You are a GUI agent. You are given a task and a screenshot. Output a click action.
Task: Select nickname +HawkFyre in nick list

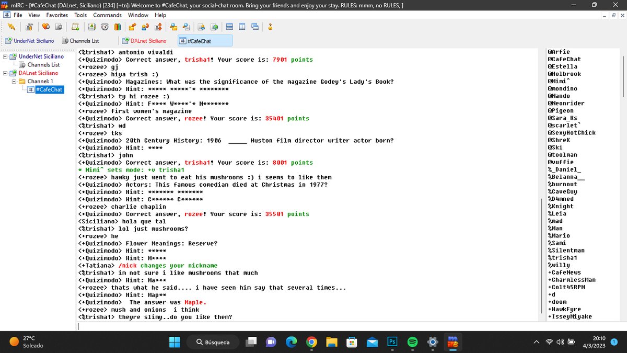pyautogui.click(x=564, y=310)
